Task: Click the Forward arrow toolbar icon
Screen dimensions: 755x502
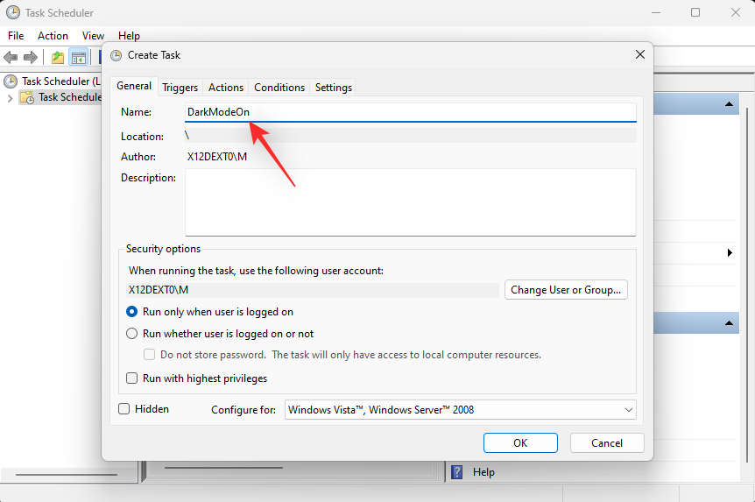Action: tap(31, 58)
